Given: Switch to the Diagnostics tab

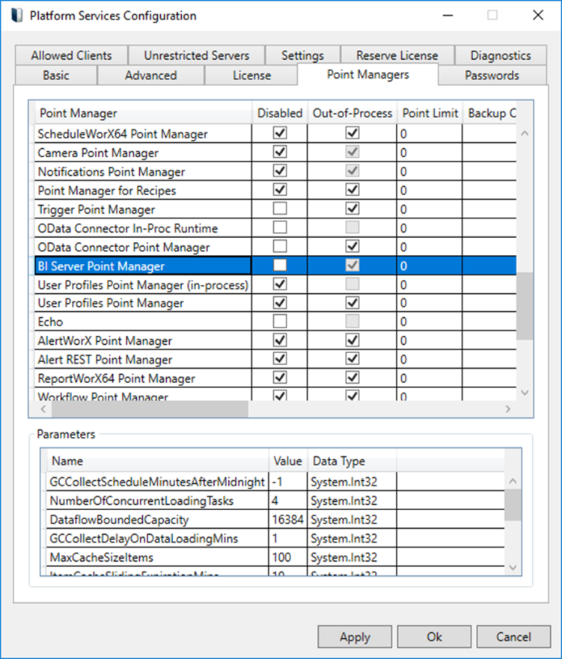Looking at the screenshot, I should [500, 55].
